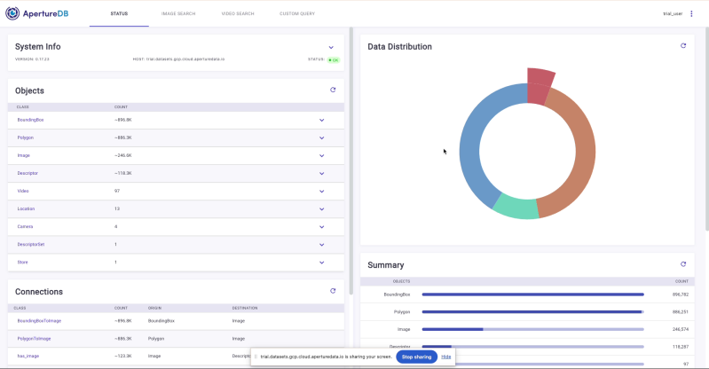Click the Data Distribution heading

pos(399,47)
